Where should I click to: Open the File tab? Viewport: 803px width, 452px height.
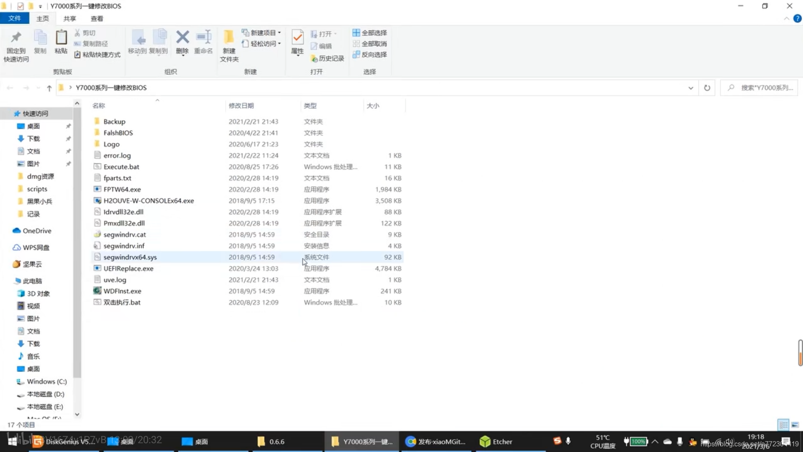tap(15, 18)
